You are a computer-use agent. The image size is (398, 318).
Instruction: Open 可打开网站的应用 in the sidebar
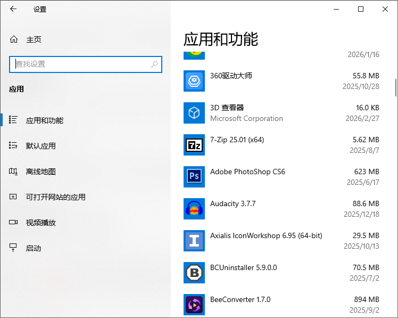(x=85, y=197)
